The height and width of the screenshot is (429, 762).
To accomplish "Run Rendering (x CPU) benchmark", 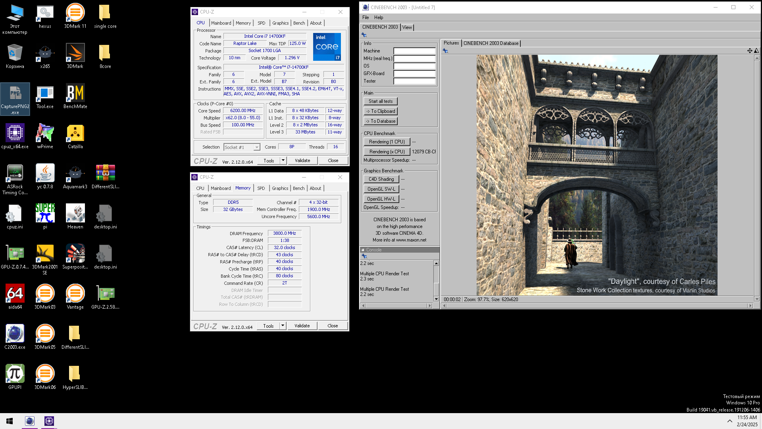I will 387,152.
